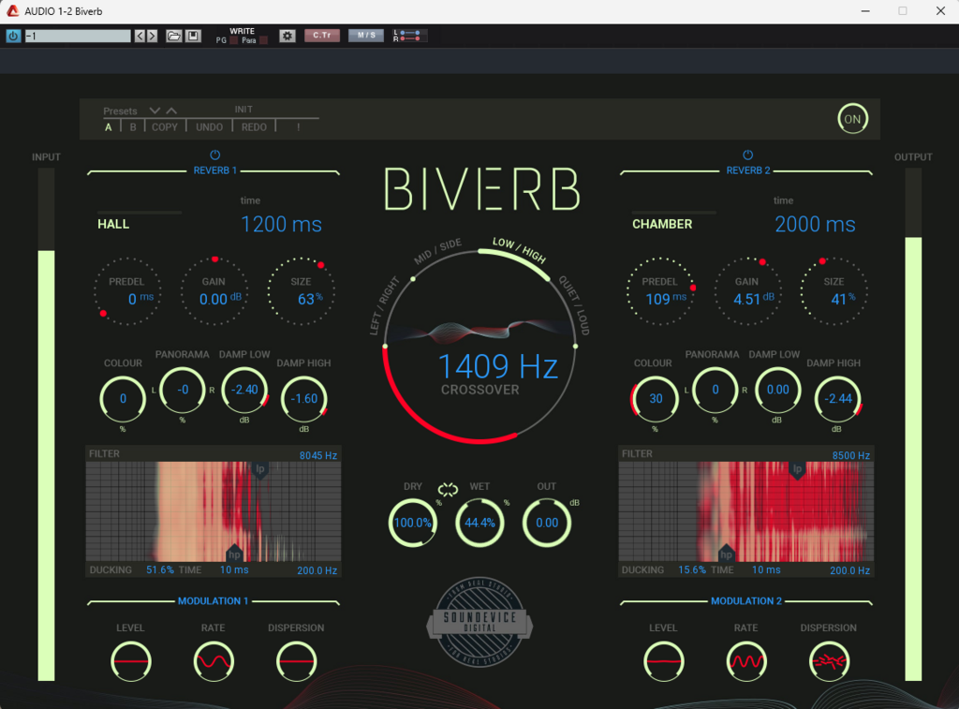Click the Modulation 2 DISPERSION knob
Screen dimensions: 959x709
[x=829, y=661]
